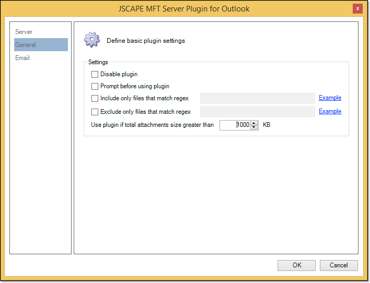Toggle Exclude only files that match regex

pyautogui.click(x=95, y=112)
